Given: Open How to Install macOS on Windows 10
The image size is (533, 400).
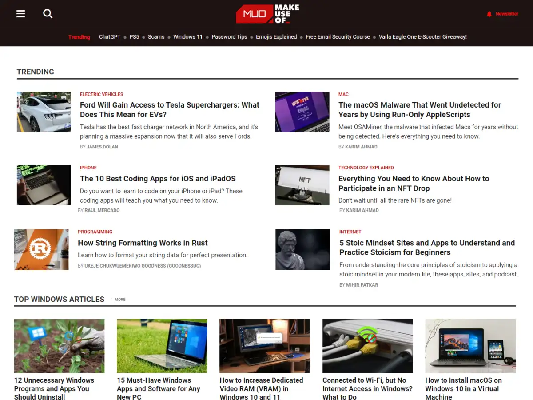Looking at the screenshot, I should (x=463, y=388).
